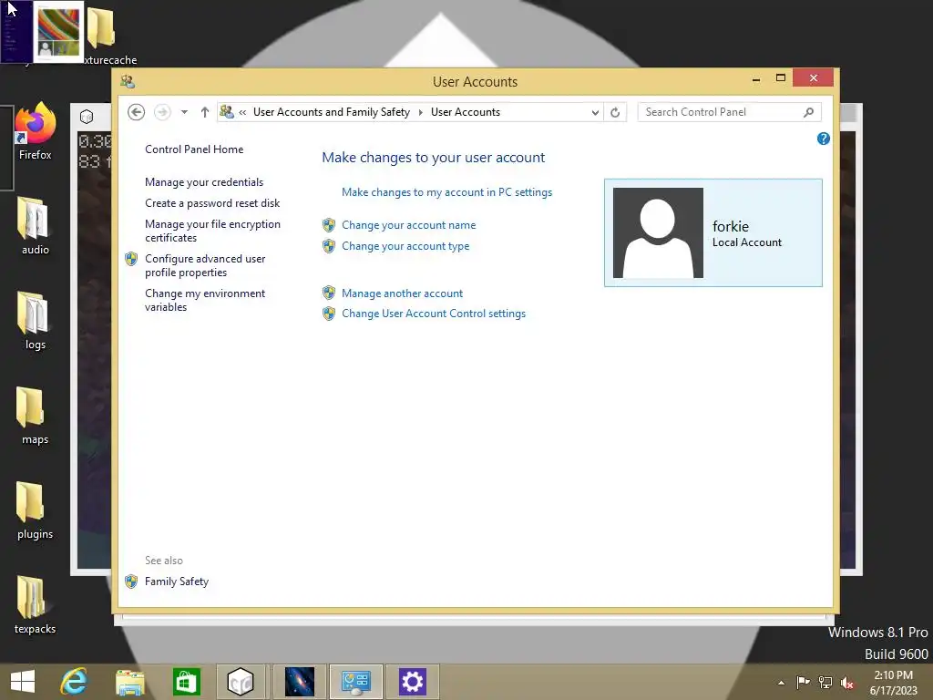Open Change User Account Control settings
Viewport: 933px width, 700px height.
tap(434, 314)
